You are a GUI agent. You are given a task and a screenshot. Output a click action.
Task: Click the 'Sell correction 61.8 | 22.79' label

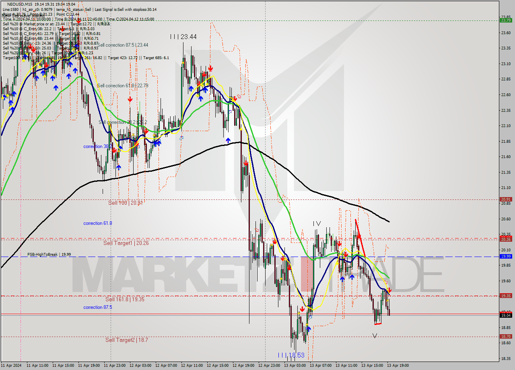click(122, 86)
